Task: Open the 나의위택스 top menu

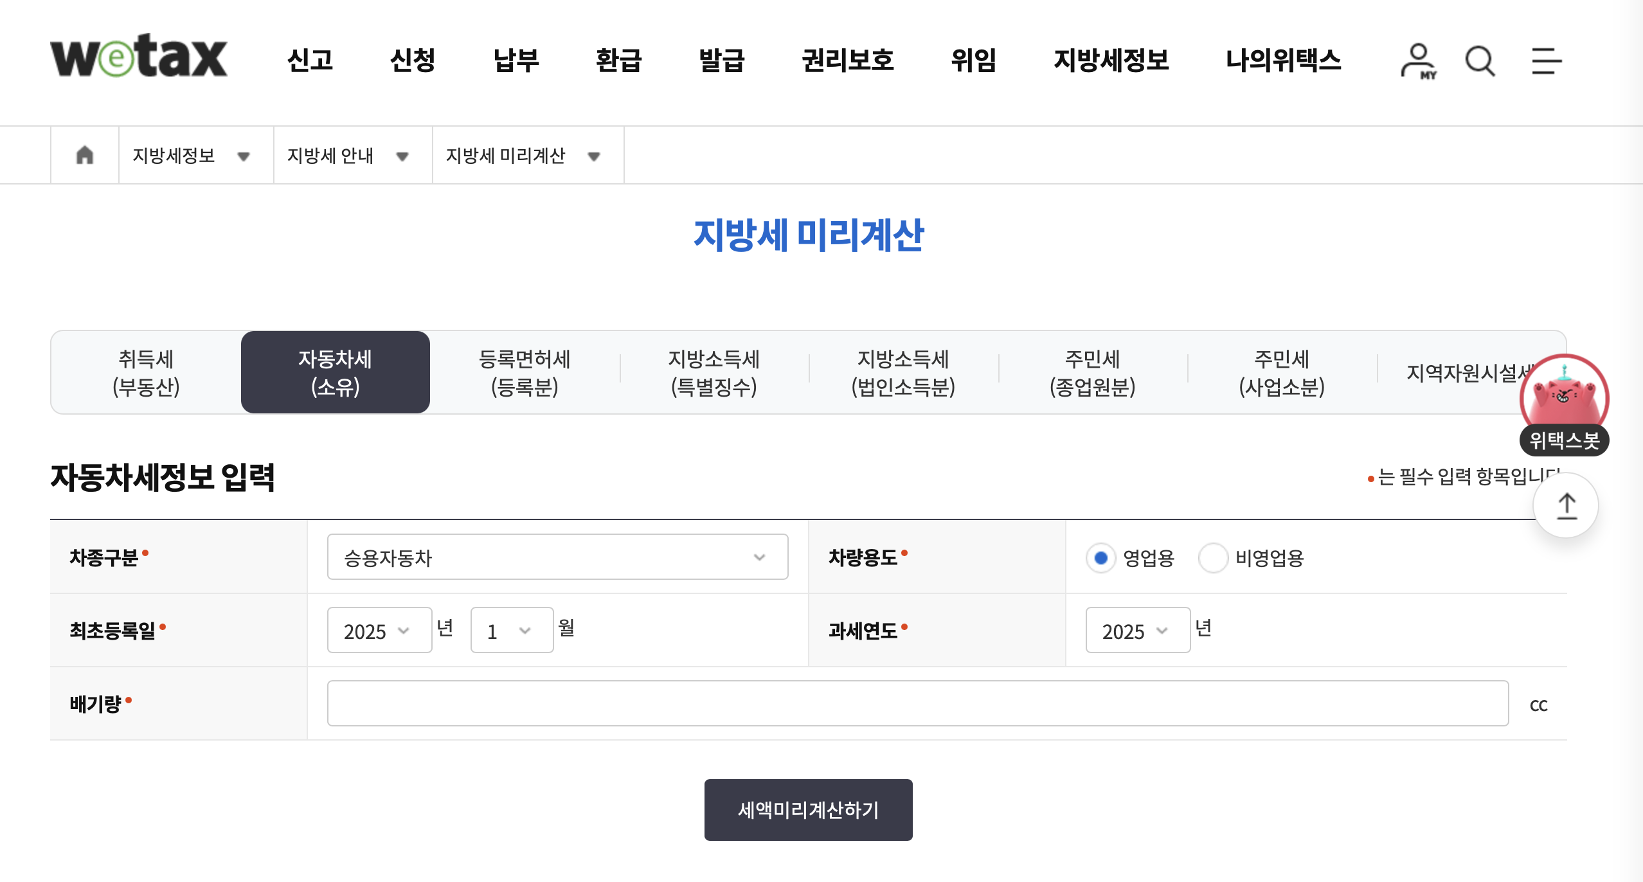Action: 1283,60
